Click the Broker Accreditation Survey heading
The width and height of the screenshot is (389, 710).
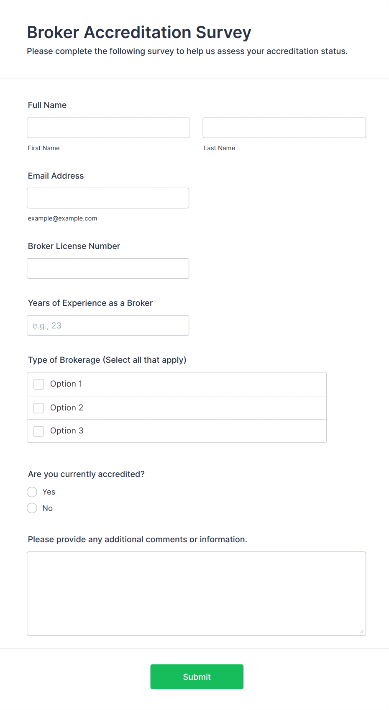point(139,32)
